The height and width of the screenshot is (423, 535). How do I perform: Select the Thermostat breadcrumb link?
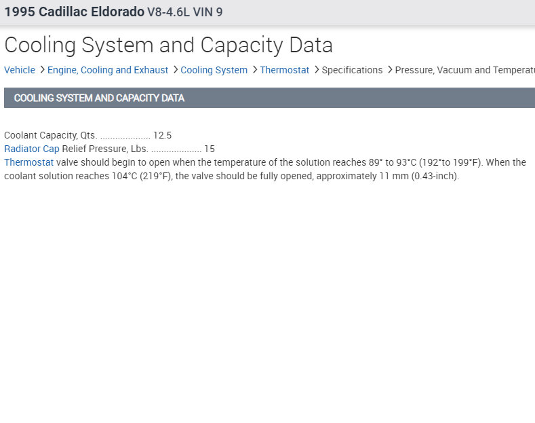click(284, 70)
